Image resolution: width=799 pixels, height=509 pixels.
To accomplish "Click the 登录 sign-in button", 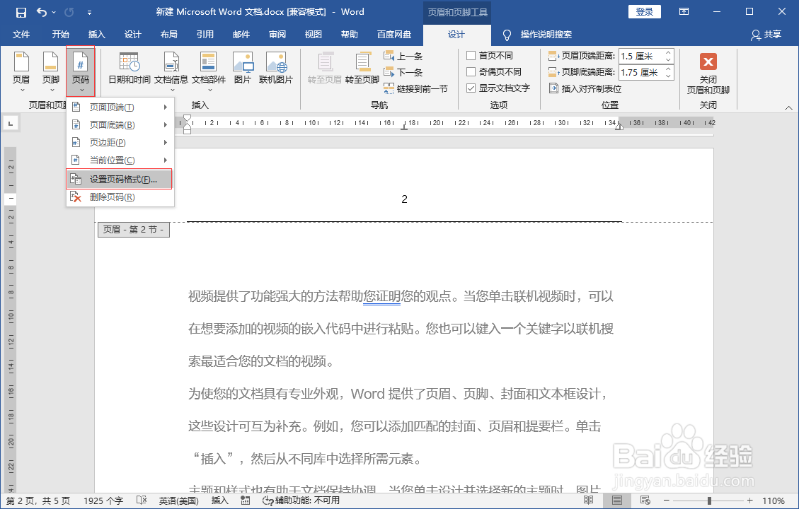I will coord(645,12).
